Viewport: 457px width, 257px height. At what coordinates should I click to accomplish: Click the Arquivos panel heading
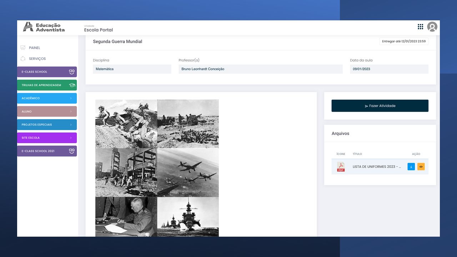tap(340, 133)
